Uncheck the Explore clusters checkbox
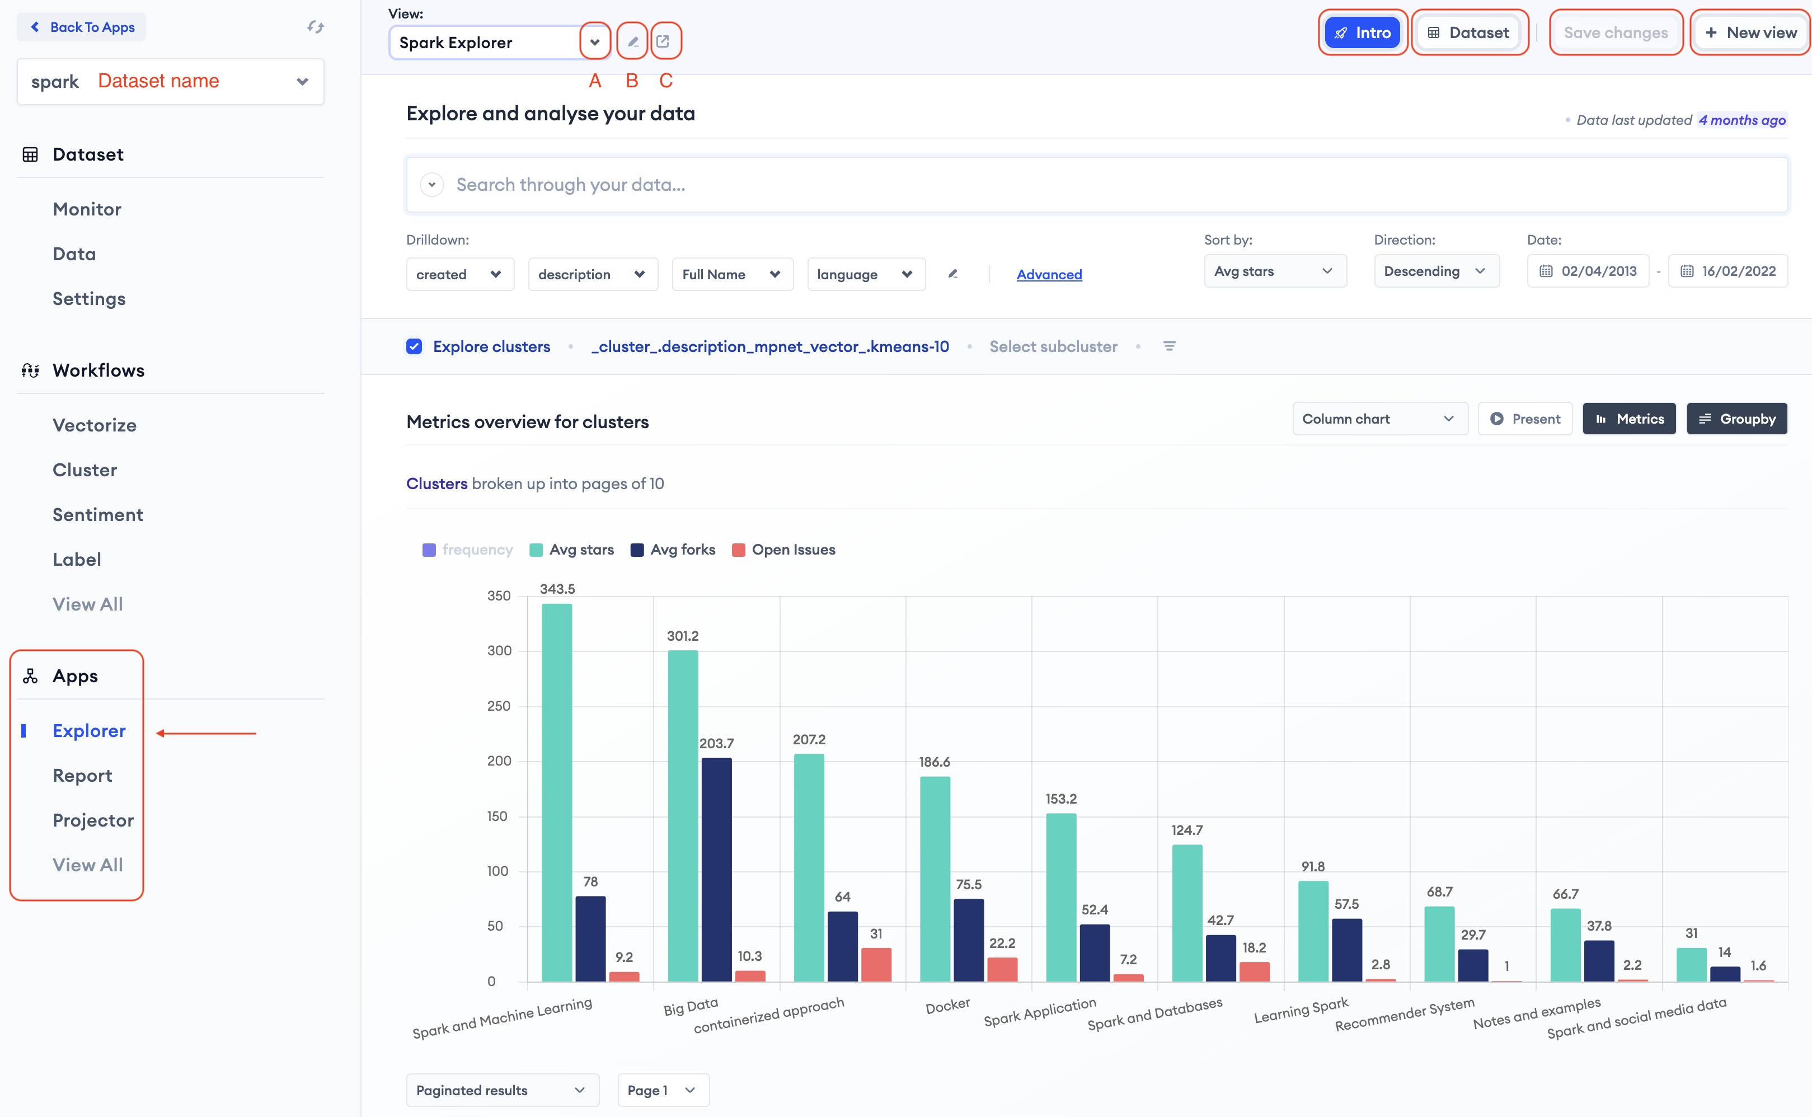The width and height of the screenshot is (1812, 1117). tap(415, 346)
